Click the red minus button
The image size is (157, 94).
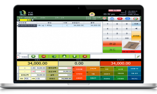click(44, 56)
